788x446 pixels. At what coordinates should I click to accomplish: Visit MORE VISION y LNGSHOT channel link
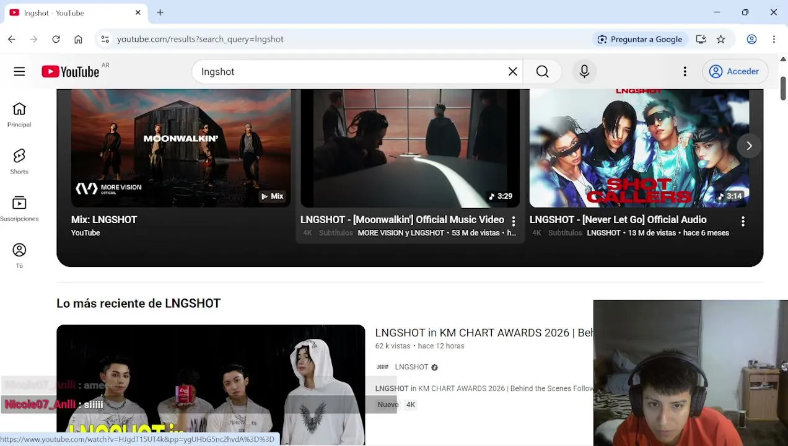401,233
